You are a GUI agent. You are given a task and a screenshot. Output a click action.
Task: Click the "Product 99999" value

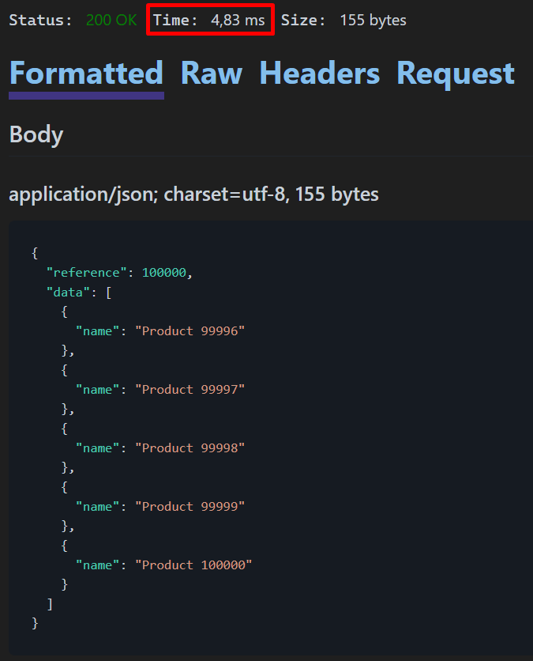point(190,506)
